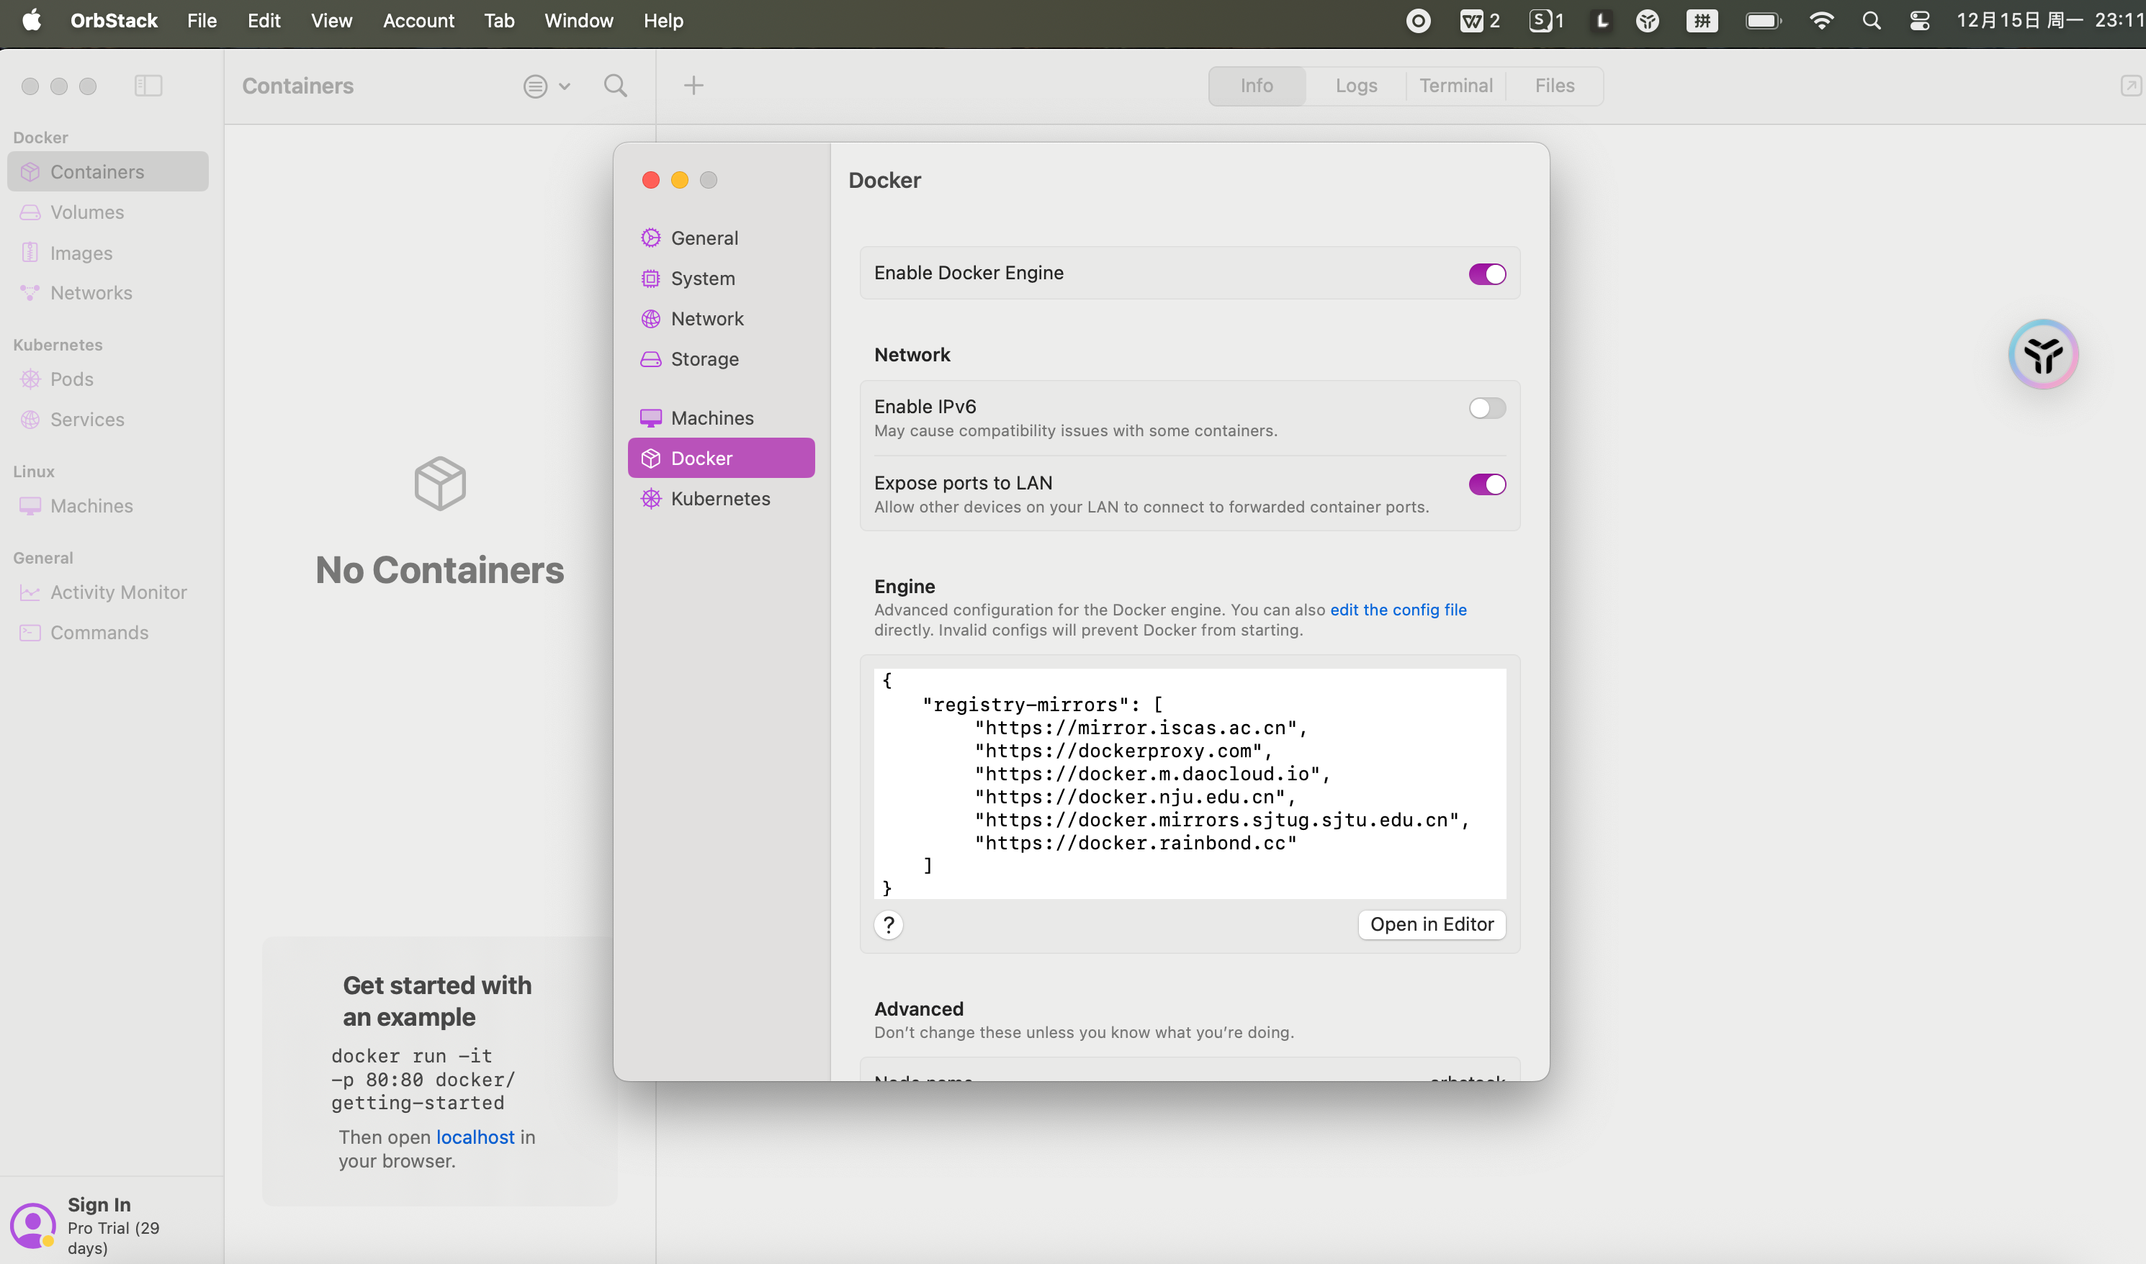Open the Tab menu
The image size is (2146, 1264).
[x=499, y=20]
